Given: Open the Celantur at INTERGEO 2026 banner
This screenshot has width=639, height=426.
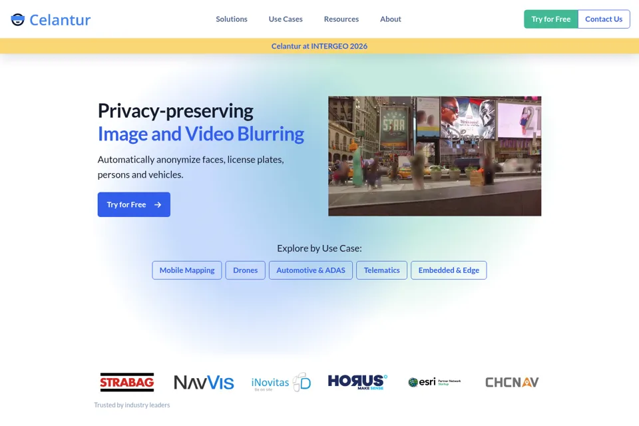Looking at the screenshot, I should point(319,46).
